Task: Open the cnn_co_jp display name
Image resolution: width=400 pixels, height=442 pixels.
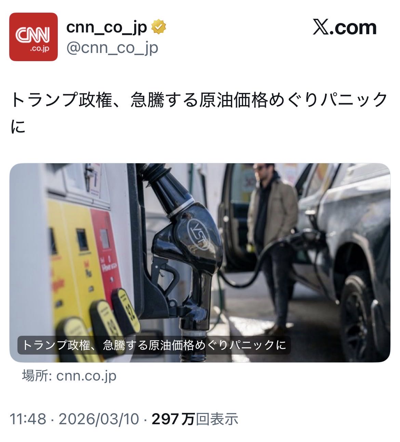Action: [106, 28]
